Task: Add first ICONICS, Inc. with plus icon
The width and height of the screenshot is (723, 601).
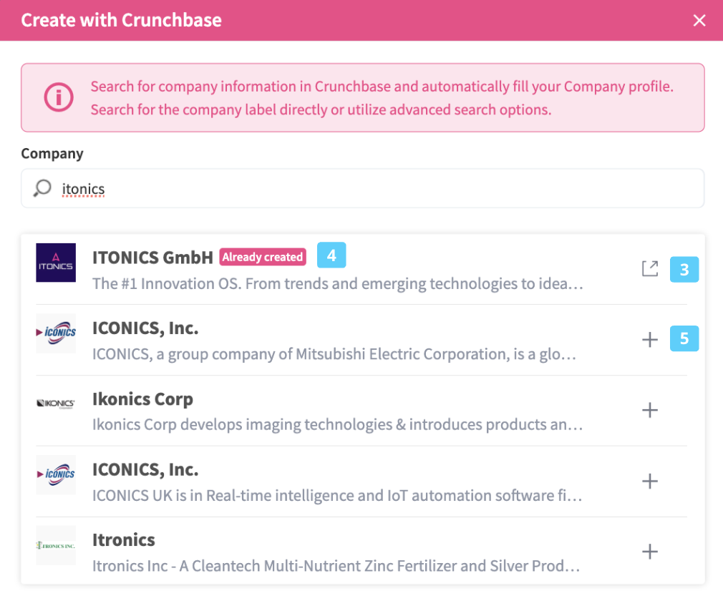Action: coord(649,340)
